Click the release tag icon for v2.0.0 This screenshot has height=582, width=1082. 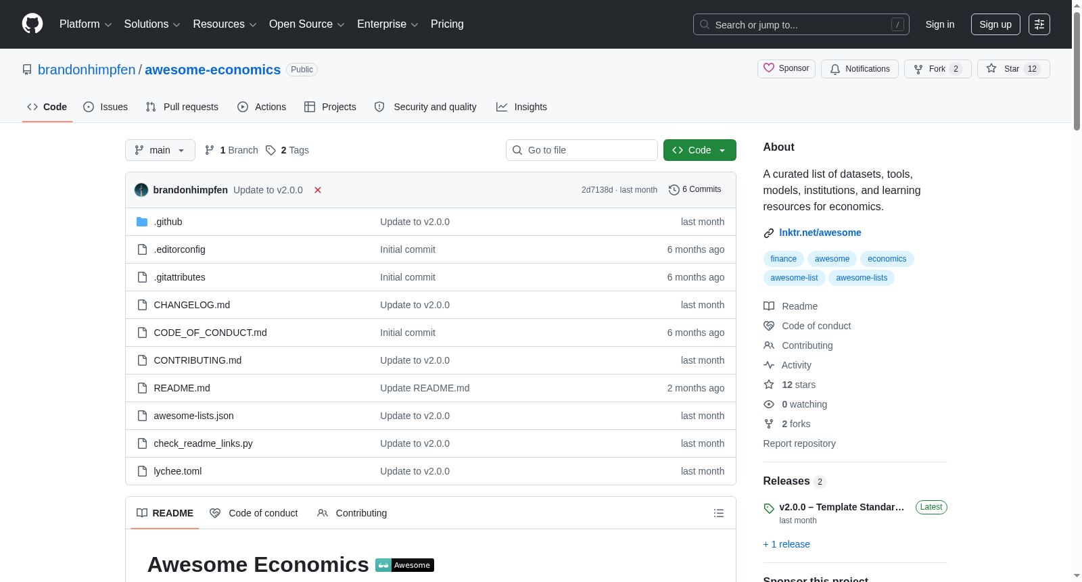point(769,508)
